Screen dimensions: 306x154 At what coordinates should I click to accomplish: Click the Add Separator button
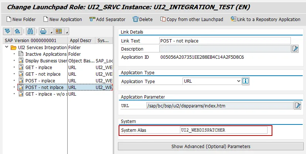click(107, 19)
